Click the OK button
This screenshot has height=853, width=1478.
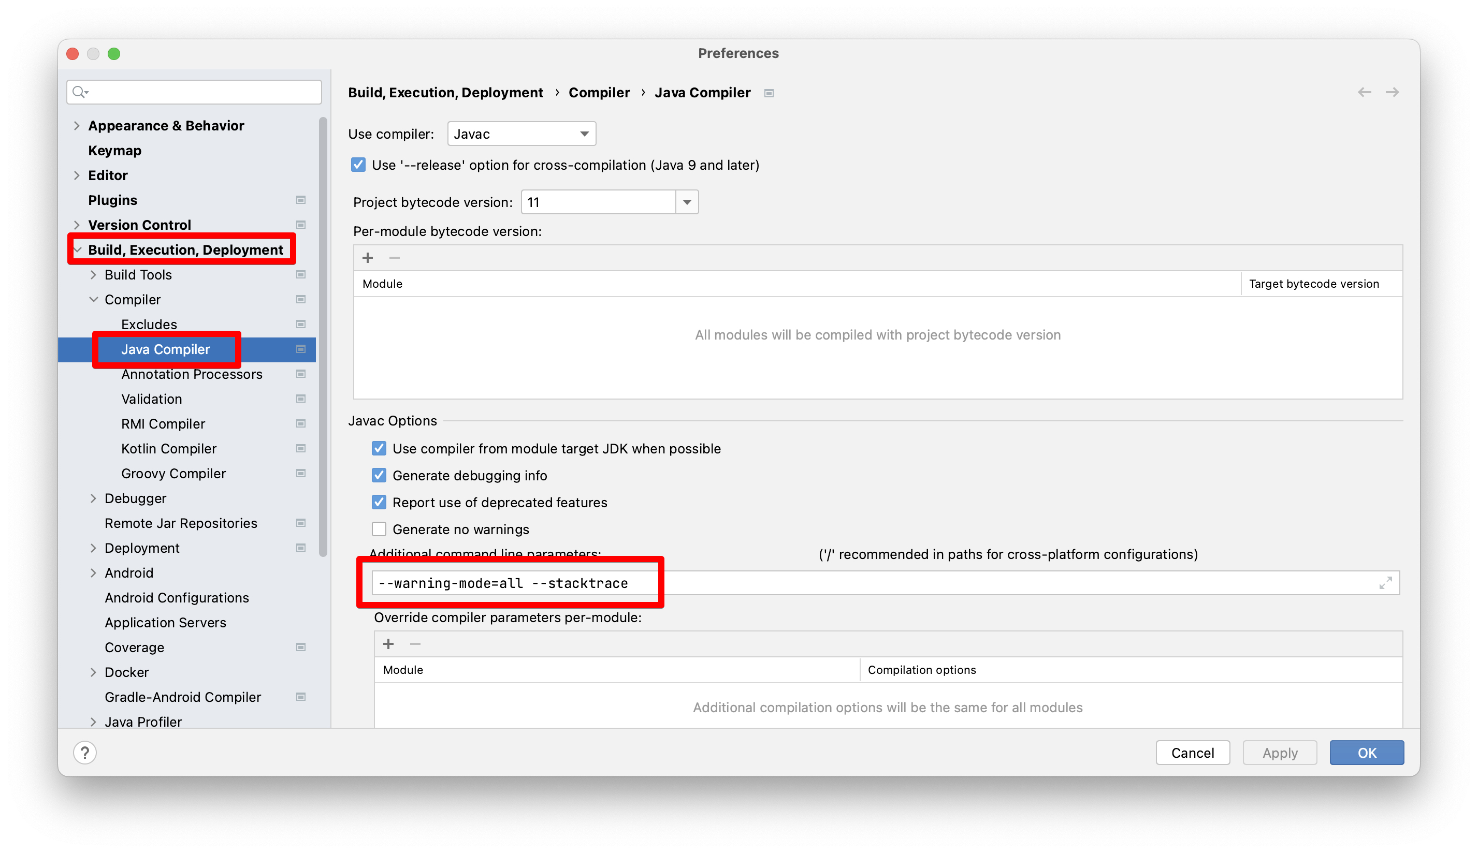coord(1366,753)
